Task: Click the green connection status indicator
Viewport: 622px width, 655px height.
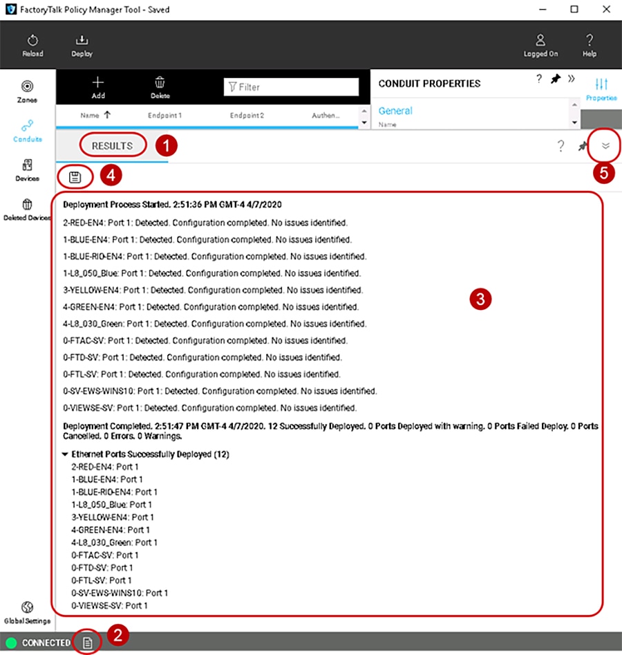Action: [x=11, y=643]
